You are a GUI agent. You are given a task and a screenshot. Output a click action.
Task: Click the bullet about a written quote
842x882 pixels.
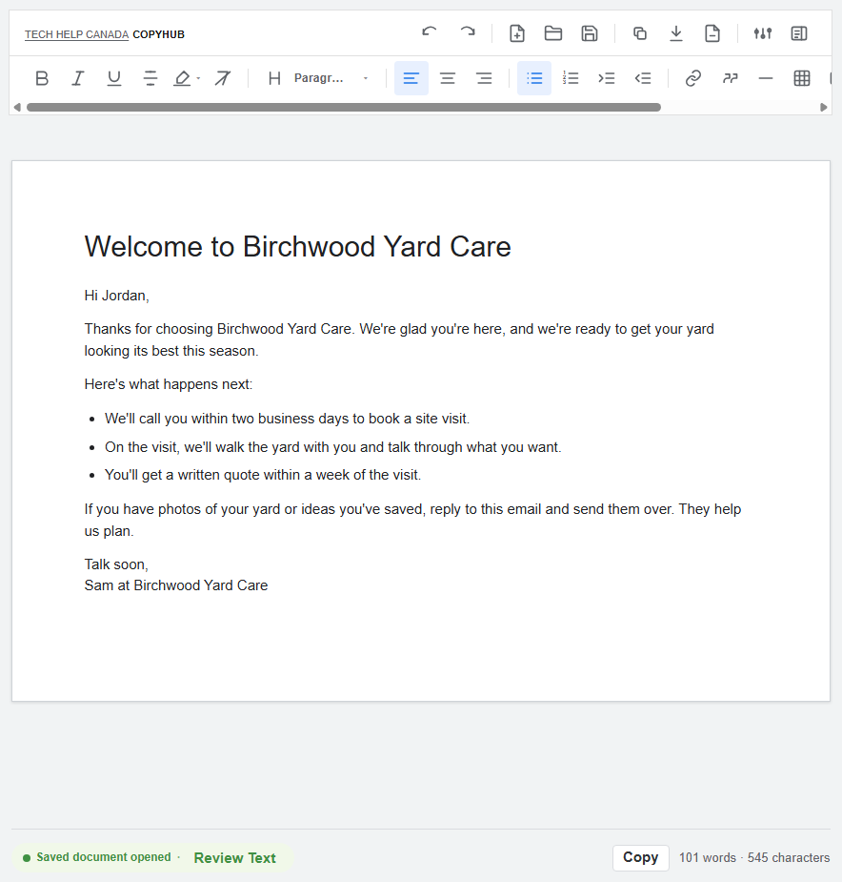[x=263, y=475]
